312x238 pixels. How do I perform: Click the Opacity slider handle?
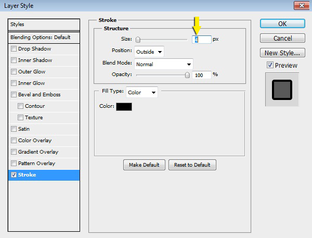point(187,75)
